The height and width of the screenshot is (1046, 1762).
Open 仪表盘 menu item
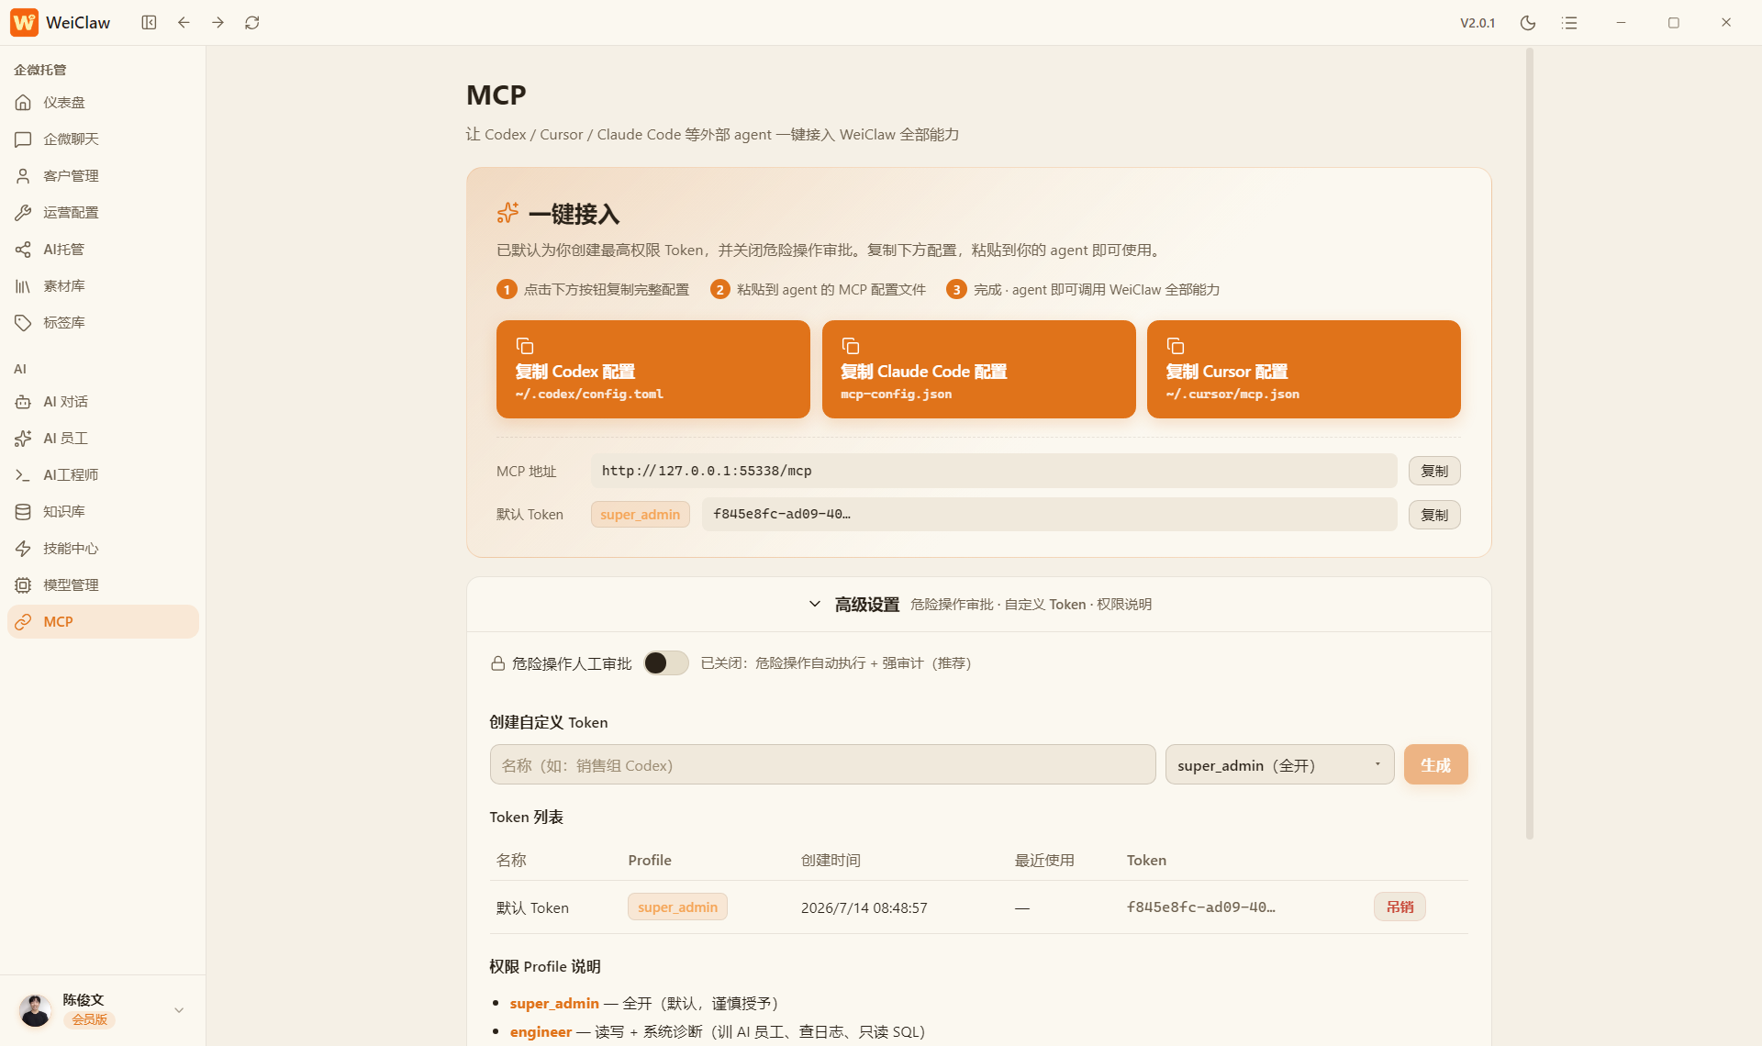[103, 102]
